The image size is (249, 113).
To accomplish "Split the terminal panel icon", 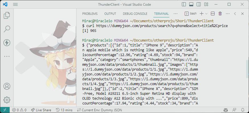I will click(213, 14).
